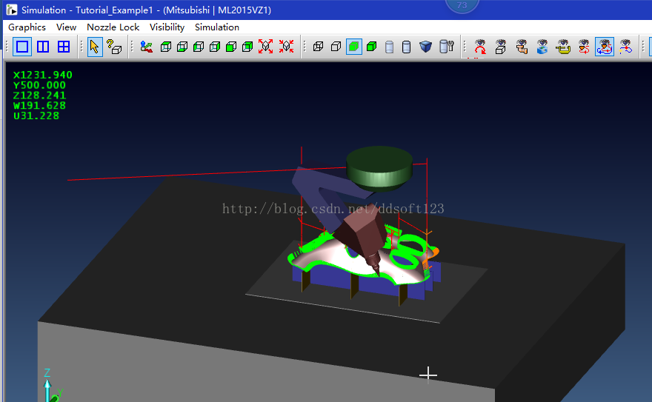
Task: Toggle visibility eye with yellow clamp fixture
Action: tap(563, 47)
